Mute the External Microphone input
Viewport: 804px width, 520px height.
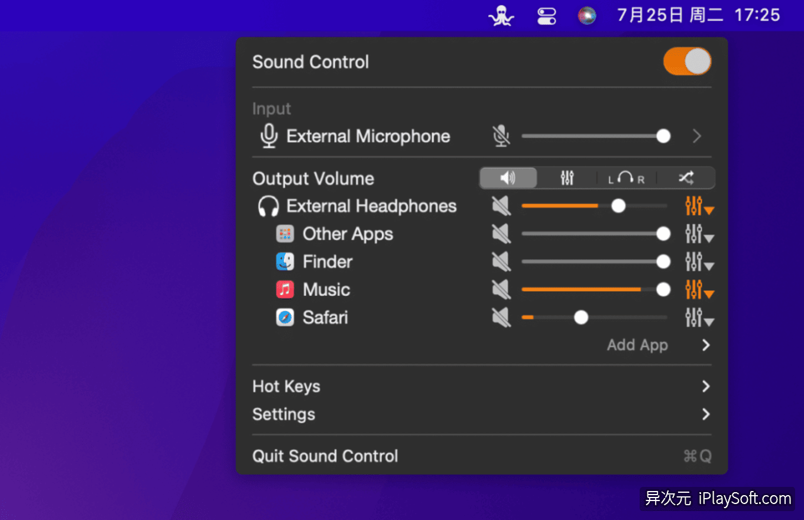501,135
